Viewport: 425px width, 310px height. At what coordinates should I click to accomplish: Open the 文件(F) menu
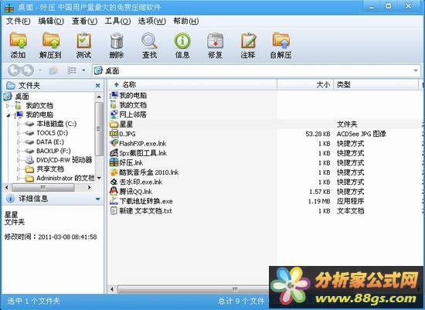19,21
